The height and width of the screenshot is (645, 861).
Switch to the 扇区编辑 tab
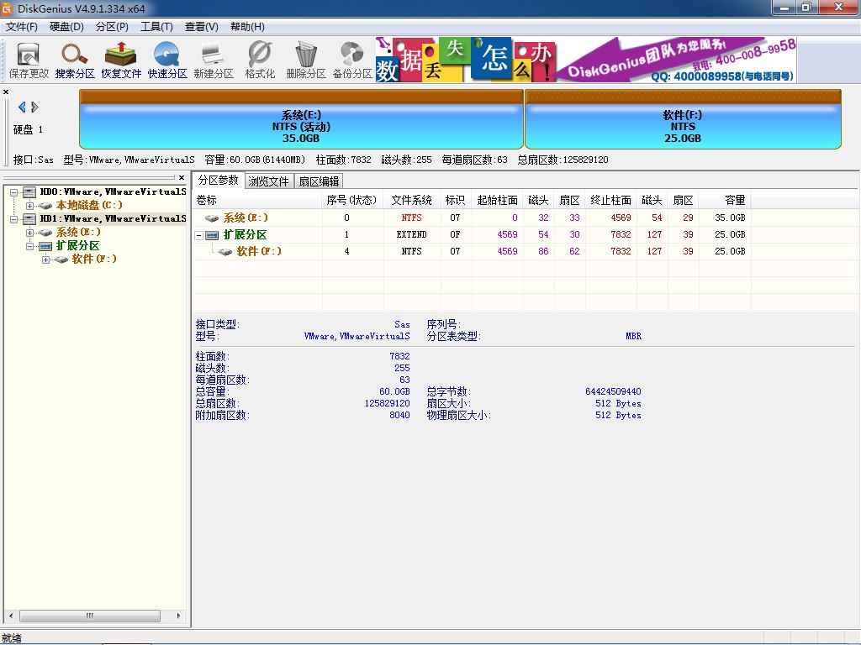[x=319, y=181]
